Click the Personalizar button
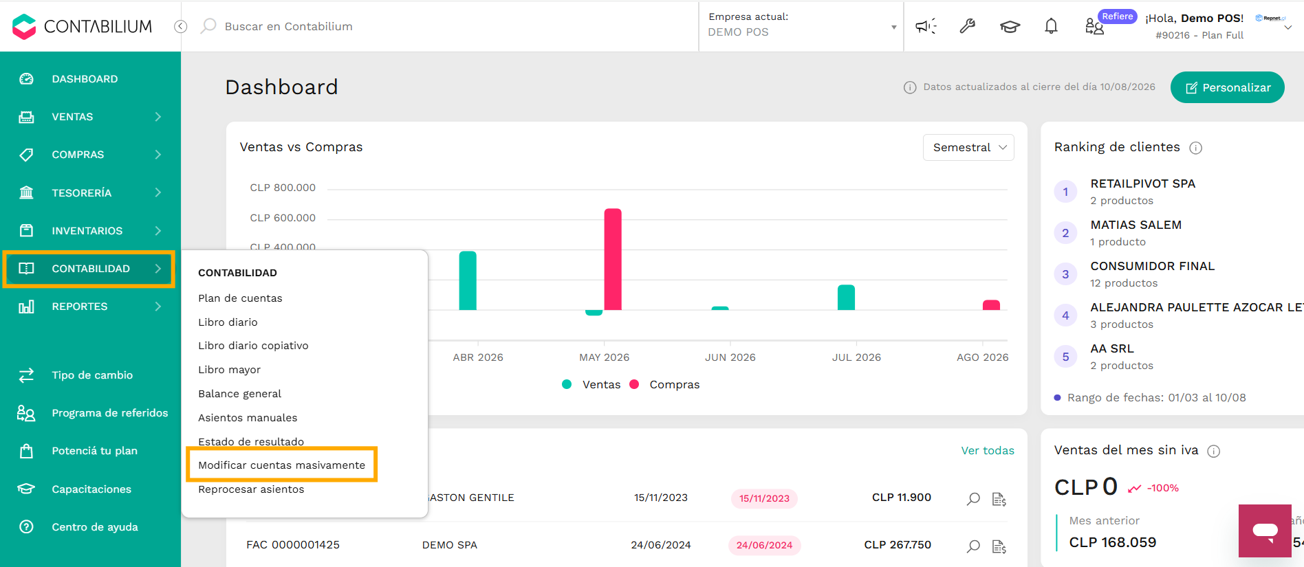Screen dimensions: 1304x567 [x=1228, y=87]
